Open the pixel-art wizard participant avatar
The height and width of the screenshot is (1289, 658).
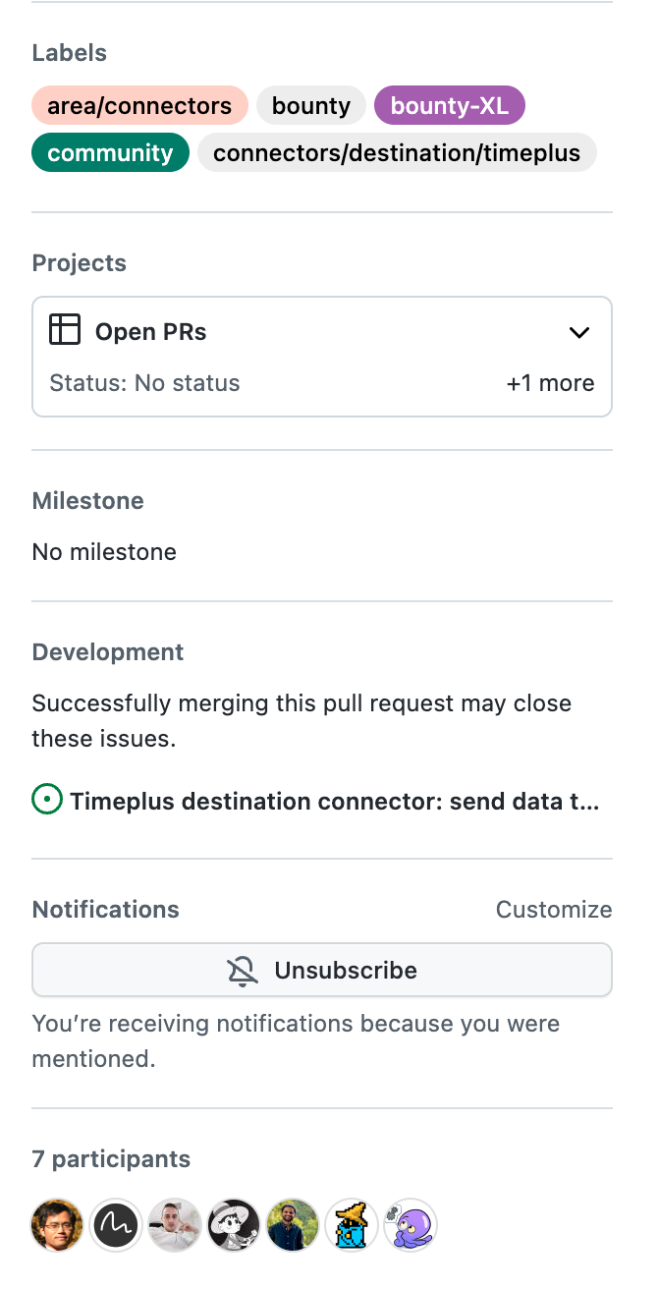(352, 1224)
